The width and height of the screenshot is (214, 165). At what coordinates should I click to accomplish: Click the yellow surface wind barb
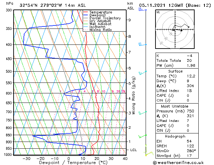coord(149,153)
